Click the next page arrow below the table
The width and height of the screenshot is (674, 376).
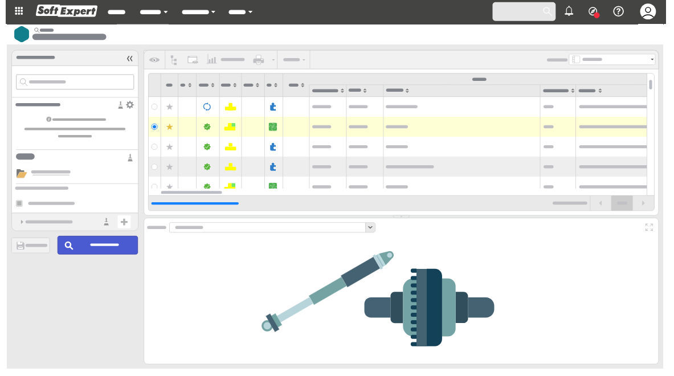tap(643, 203)
